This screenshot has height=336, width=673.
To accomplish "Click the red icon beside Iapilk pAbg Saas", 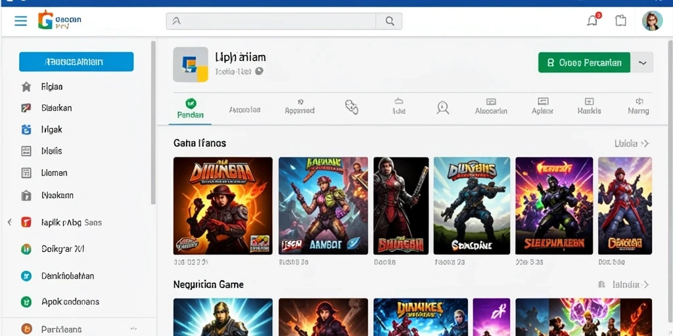I will coord(26,222).
